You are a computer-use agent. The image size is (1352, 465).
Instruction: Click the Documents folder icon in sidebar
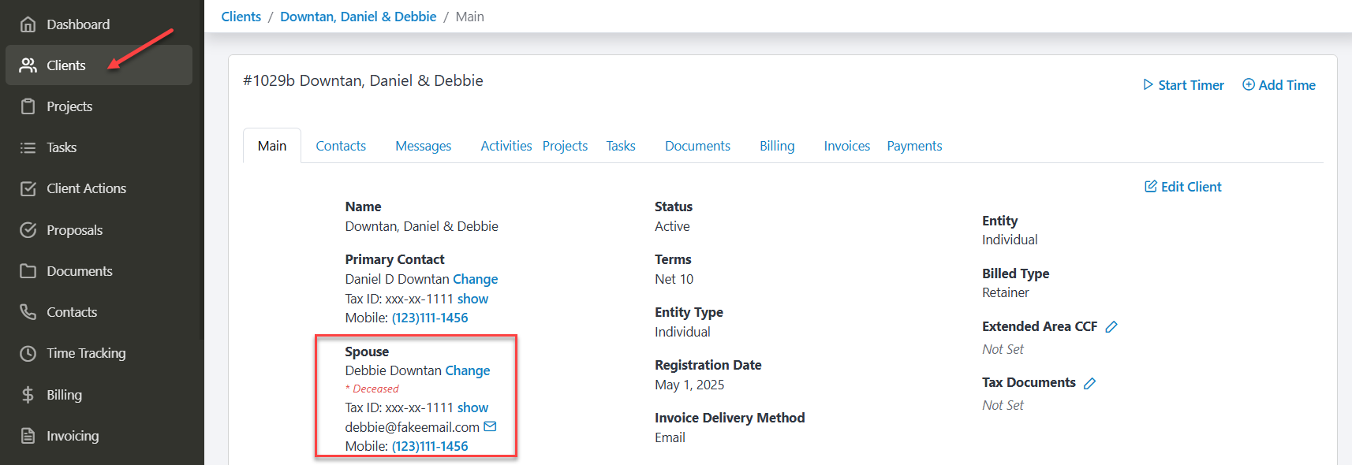(x=28, y=271)
